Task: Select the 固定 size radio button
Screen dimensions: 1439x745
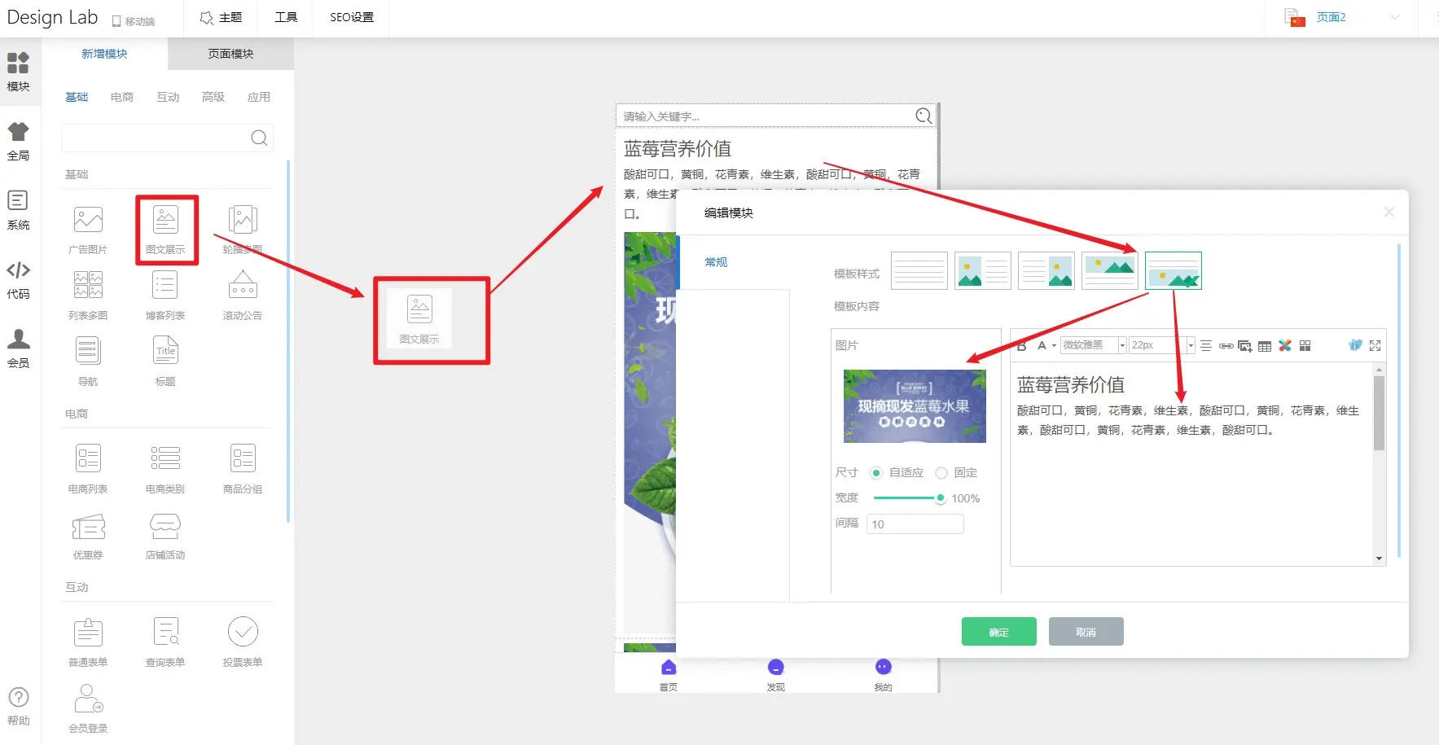Action: 941,473
